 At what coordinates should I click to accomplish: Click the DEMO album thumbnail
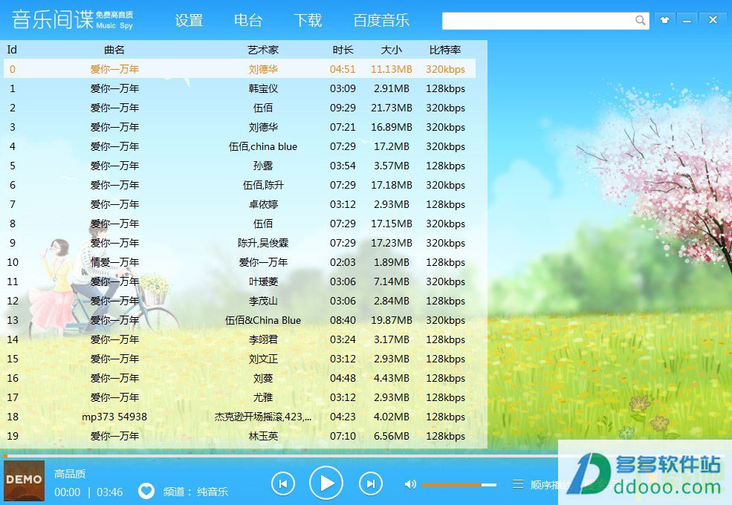coord(25,480)
